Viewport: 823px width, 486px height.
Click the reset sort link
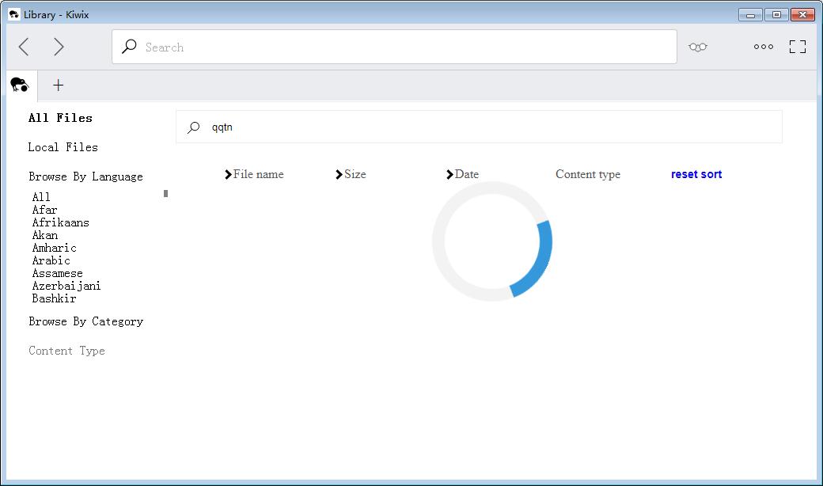(696, 174)
